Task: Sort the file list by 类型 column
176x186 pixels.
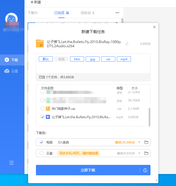Action: pyautogui.click(x=120, y=88)
